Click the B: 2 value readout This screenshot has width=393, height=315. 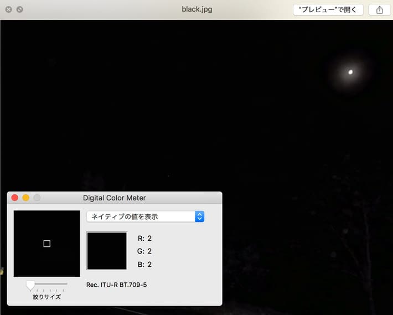(144, 264)
